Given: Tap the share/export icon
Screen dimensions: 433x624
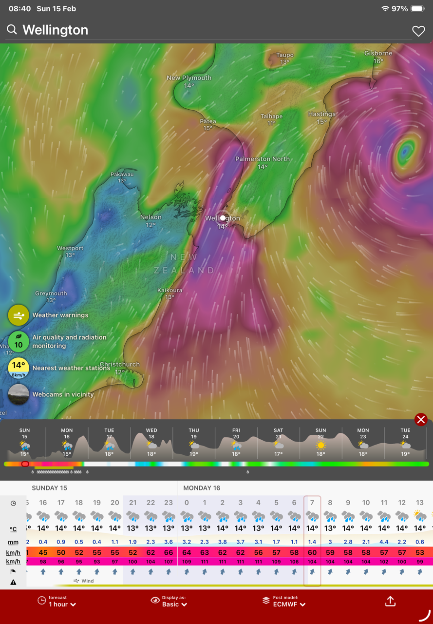Looking at the screenshot, I should (390, 602).
